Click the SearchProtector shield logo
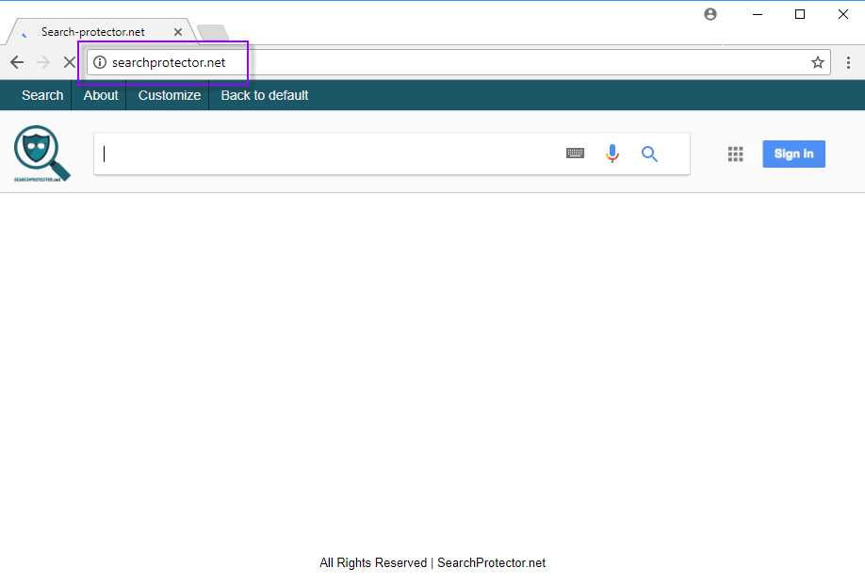 pyautogui.click(x=41, y=154)
